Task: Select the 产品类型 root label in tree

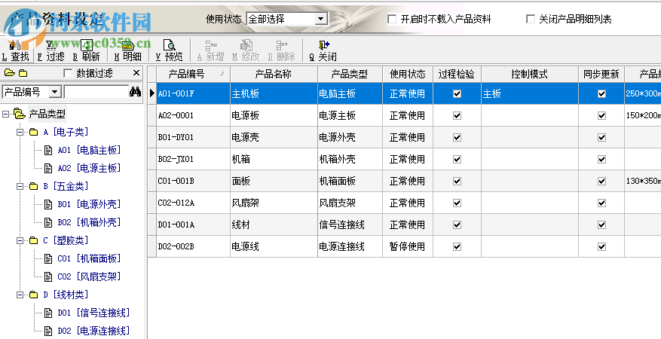Action: point(47,114)
